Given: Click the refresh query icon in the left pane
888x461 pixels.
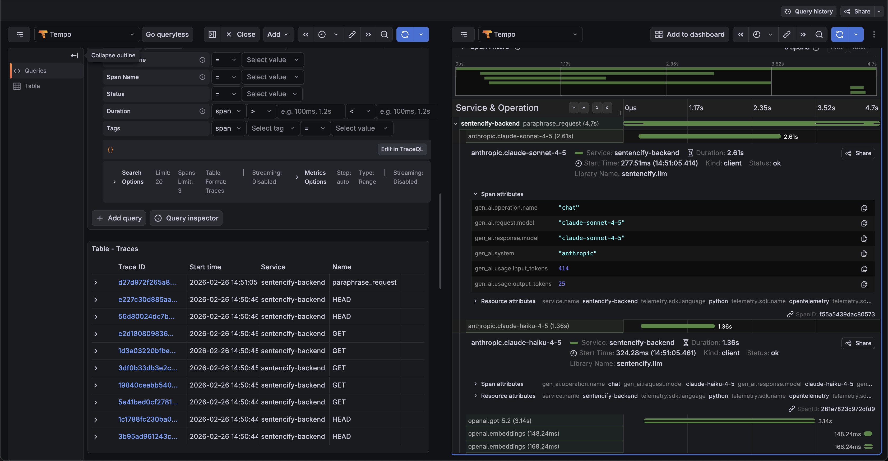Looking at the screenshot, I should [405, 34].
